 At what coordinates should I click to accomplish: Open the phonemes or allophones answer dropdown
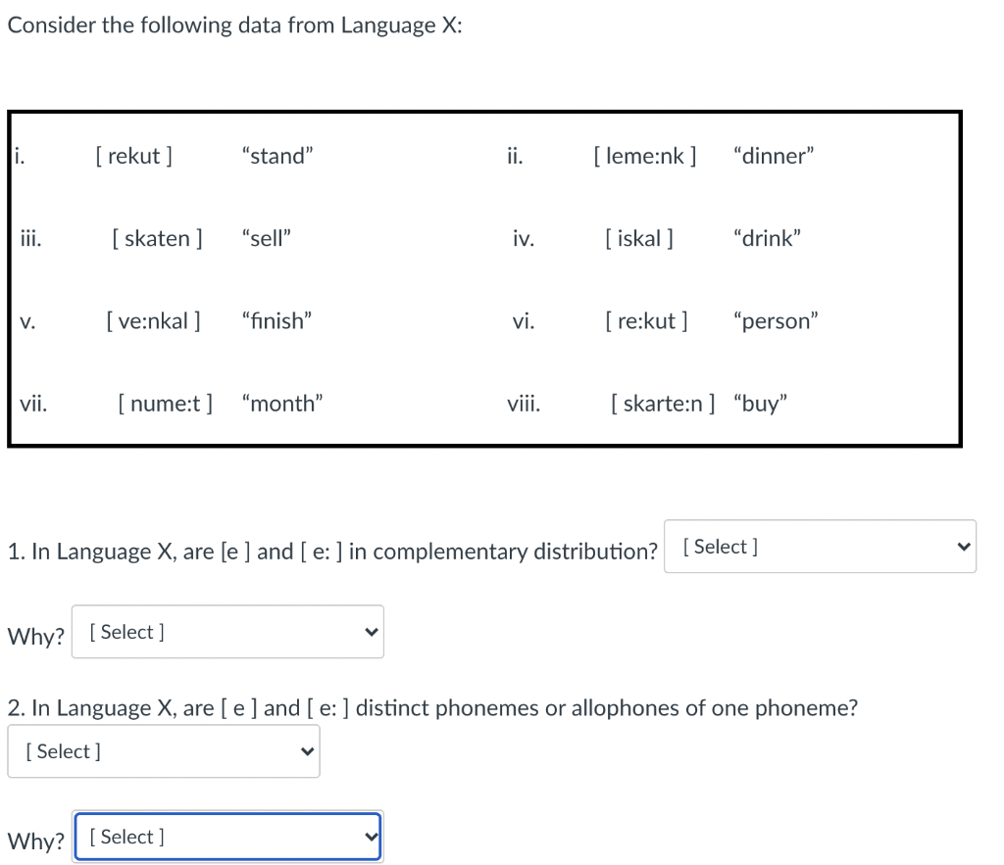tap(164, 751)
